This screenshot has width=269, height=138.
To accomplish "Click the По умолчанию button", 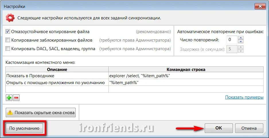I will click(24, 128).
